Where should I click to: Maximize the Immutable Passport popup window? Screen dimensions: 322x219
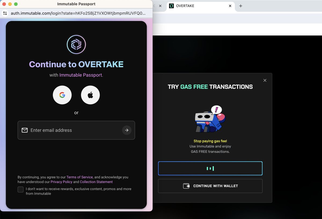[x=16, y=4]
